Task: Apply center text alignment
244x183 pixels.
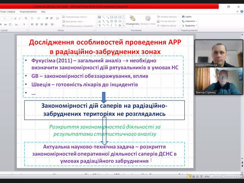Action: pos(37,24)
